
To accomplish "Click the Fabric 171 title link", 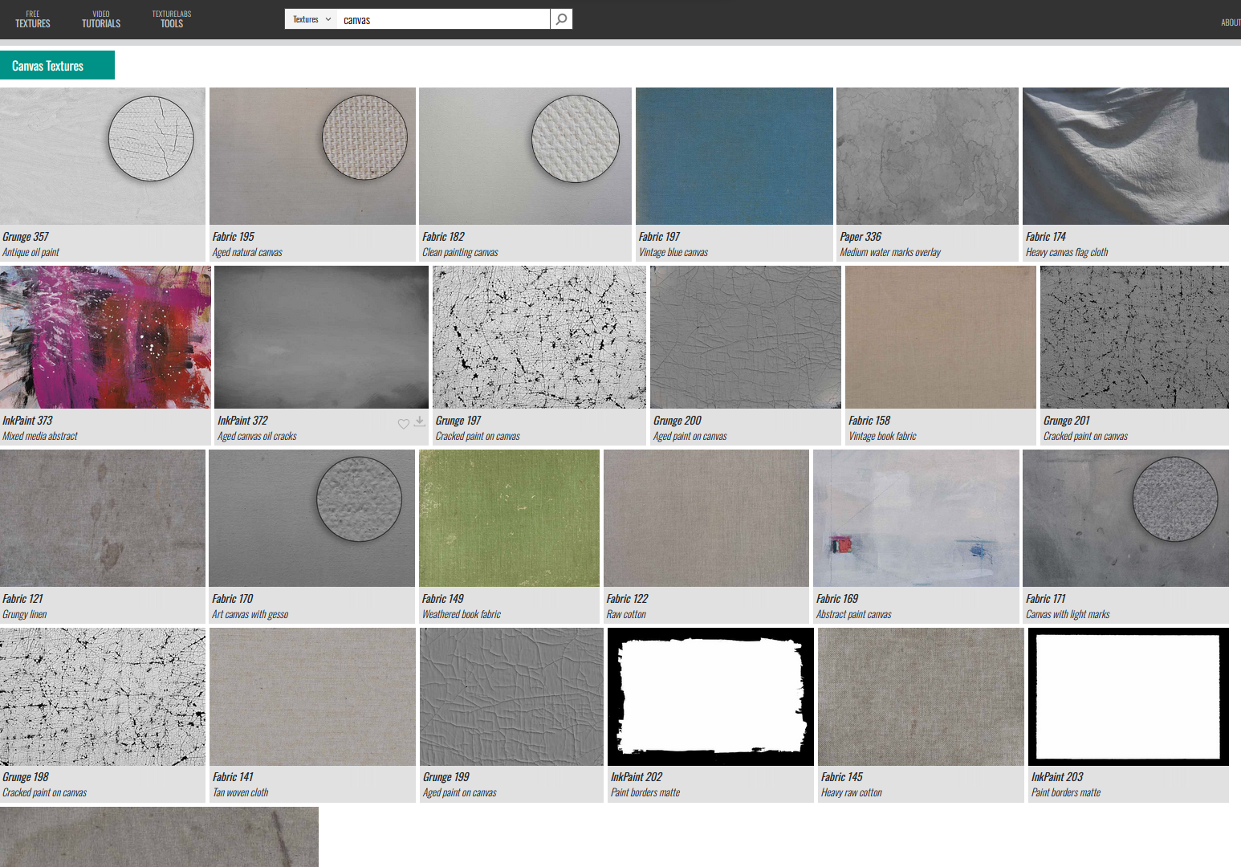I will (x=1046, y=599).
